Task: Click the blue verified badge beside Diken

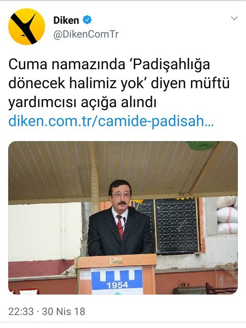Action: [87, 20]
